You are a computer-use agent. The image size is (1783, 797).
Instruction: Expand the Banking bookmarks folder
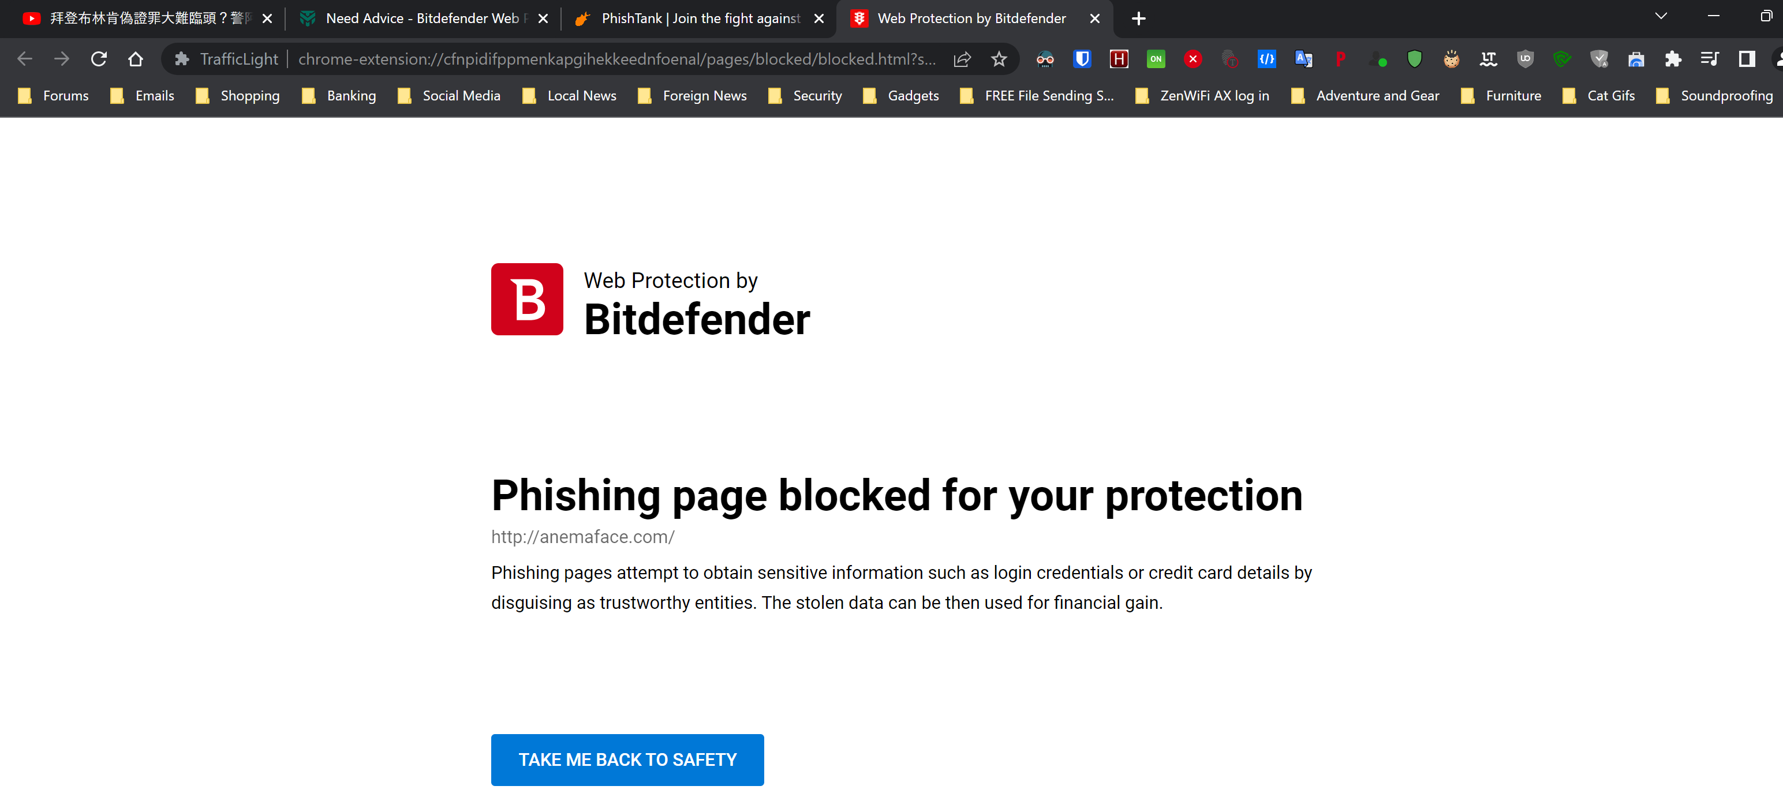point(339,95)
